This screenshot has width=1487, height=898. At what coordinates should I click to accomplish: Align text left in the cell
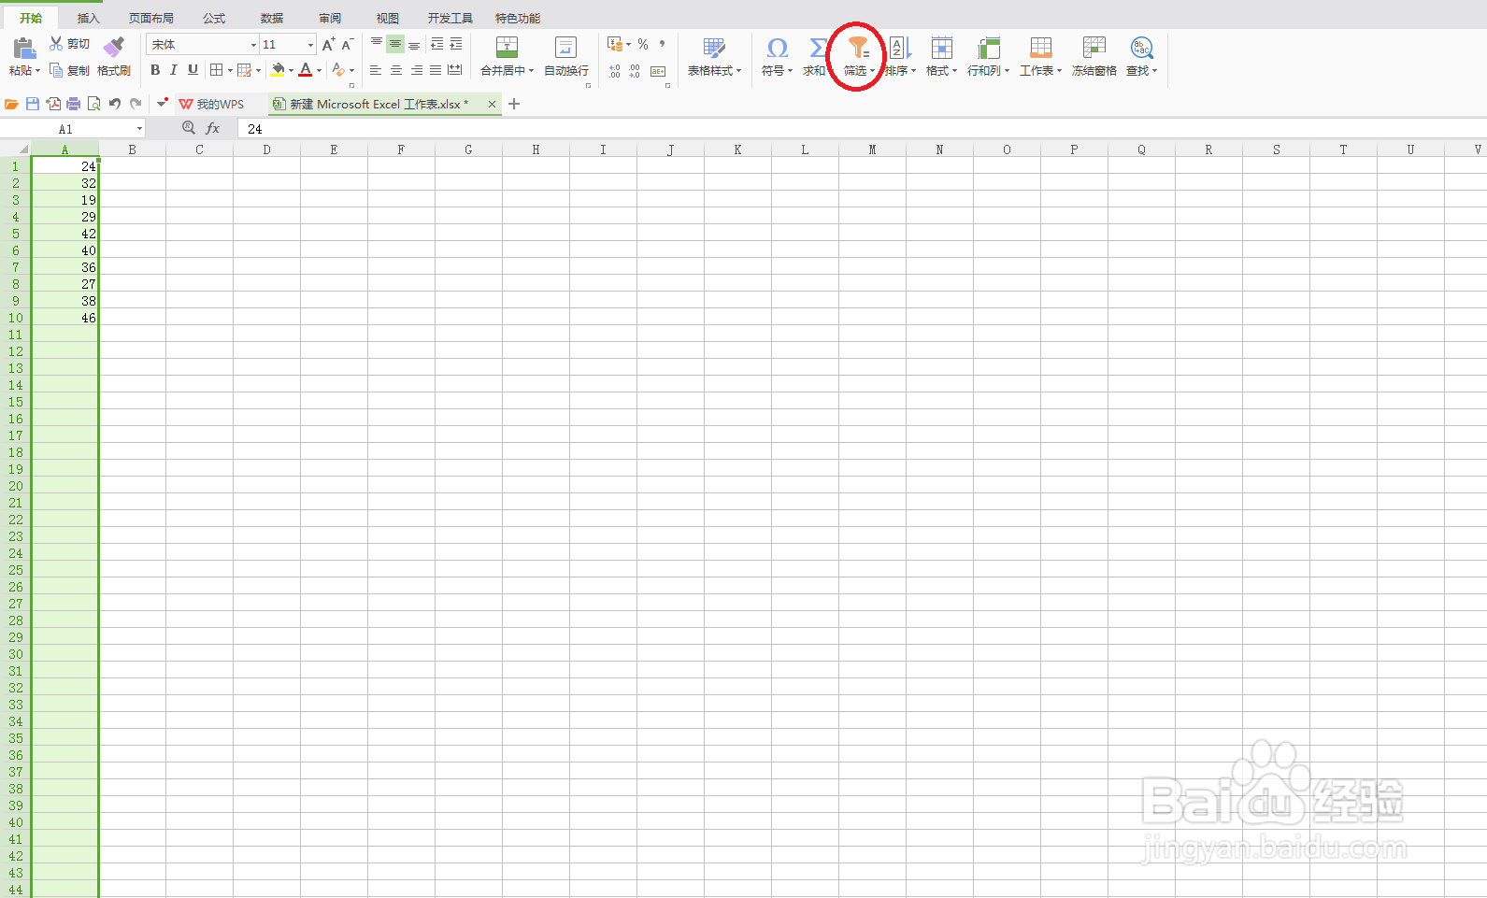(x=376, y=70)
